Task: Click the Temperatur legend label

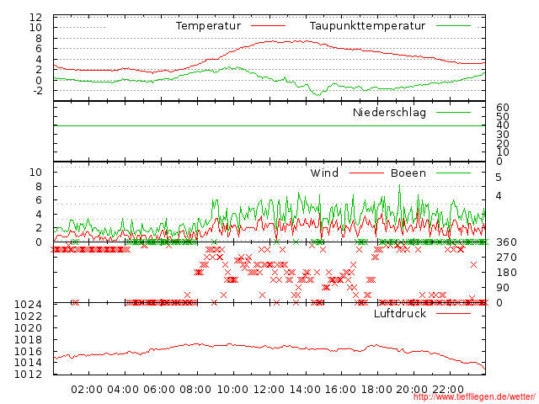Action: [x=208, y=26]
